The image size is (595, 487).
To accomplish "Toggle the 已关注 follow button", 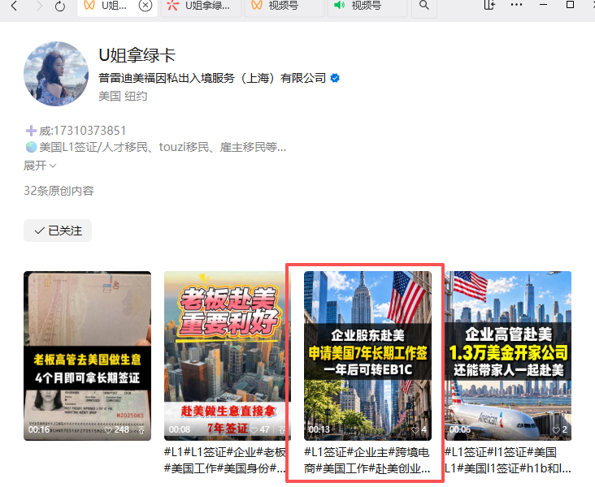I will pos(58,231).
